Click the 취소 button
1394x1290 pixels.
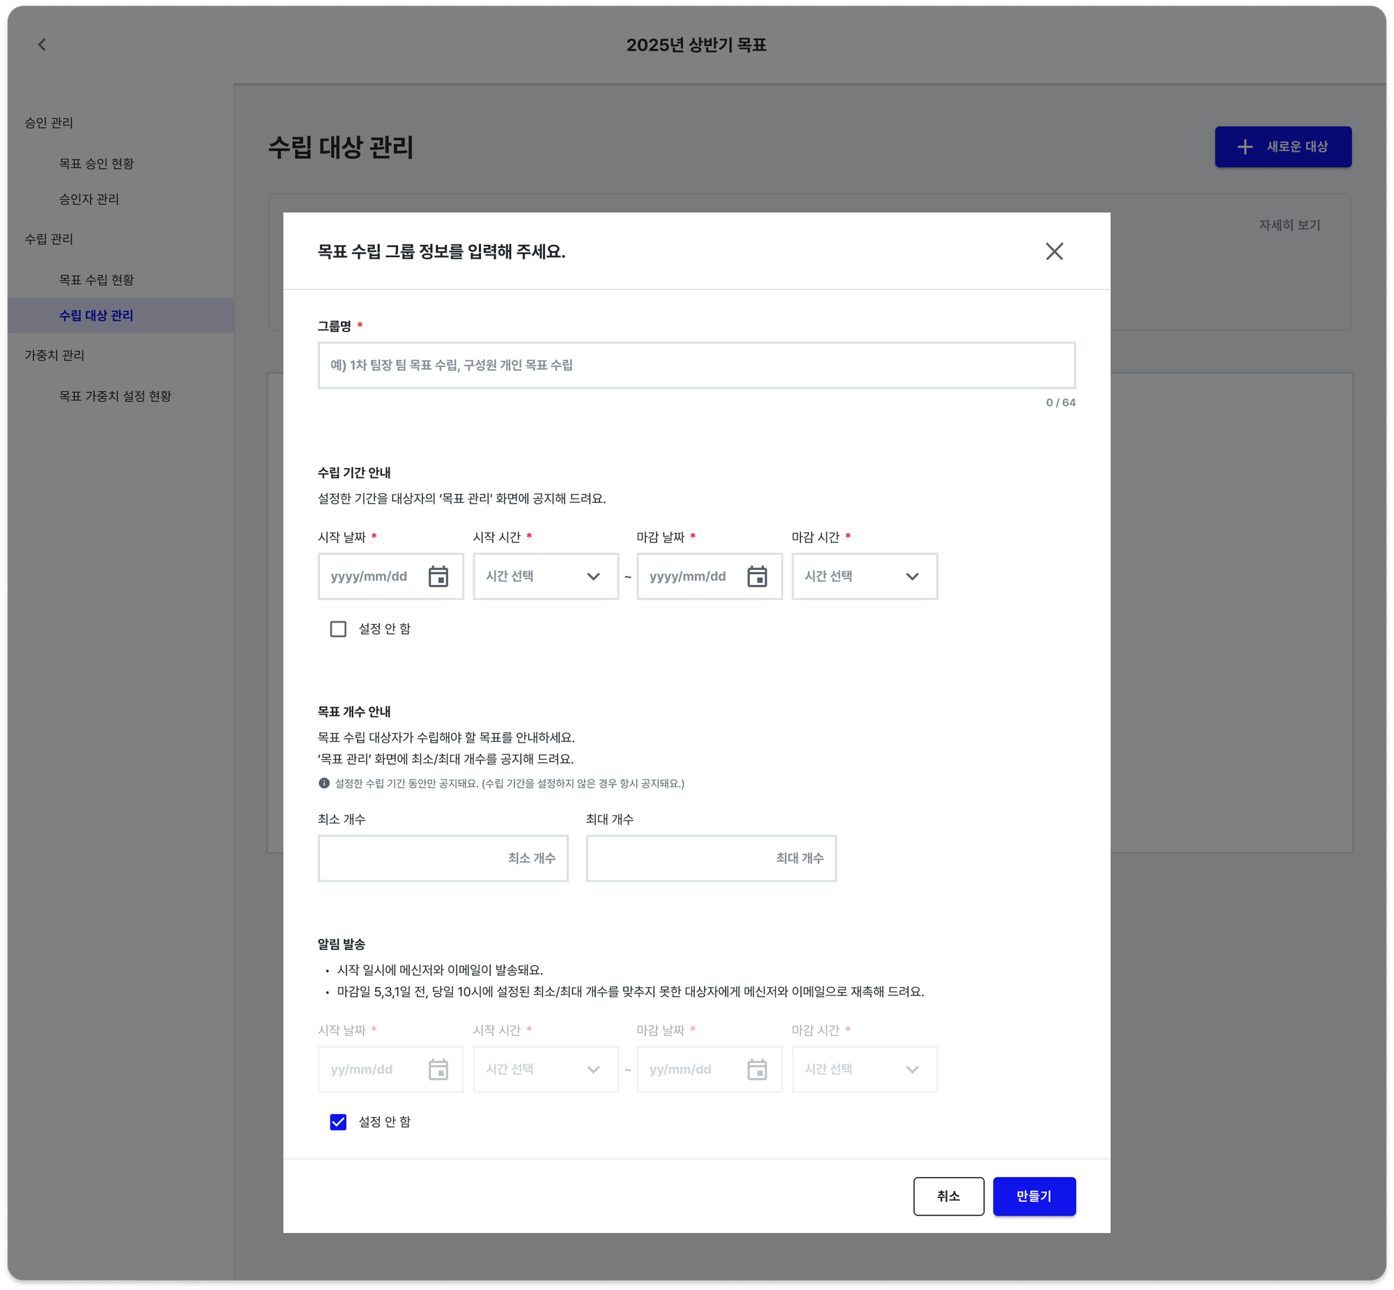pos(949,1196)
